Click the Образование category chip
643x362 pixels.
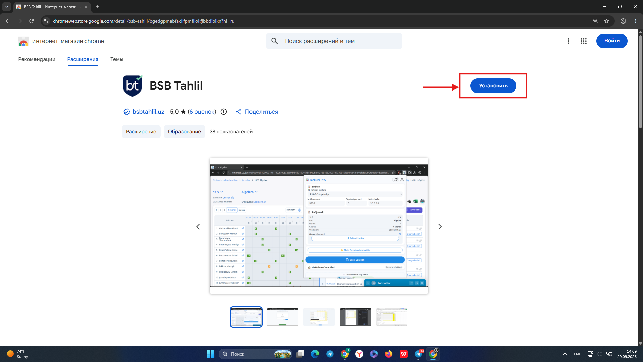point(185,132)
